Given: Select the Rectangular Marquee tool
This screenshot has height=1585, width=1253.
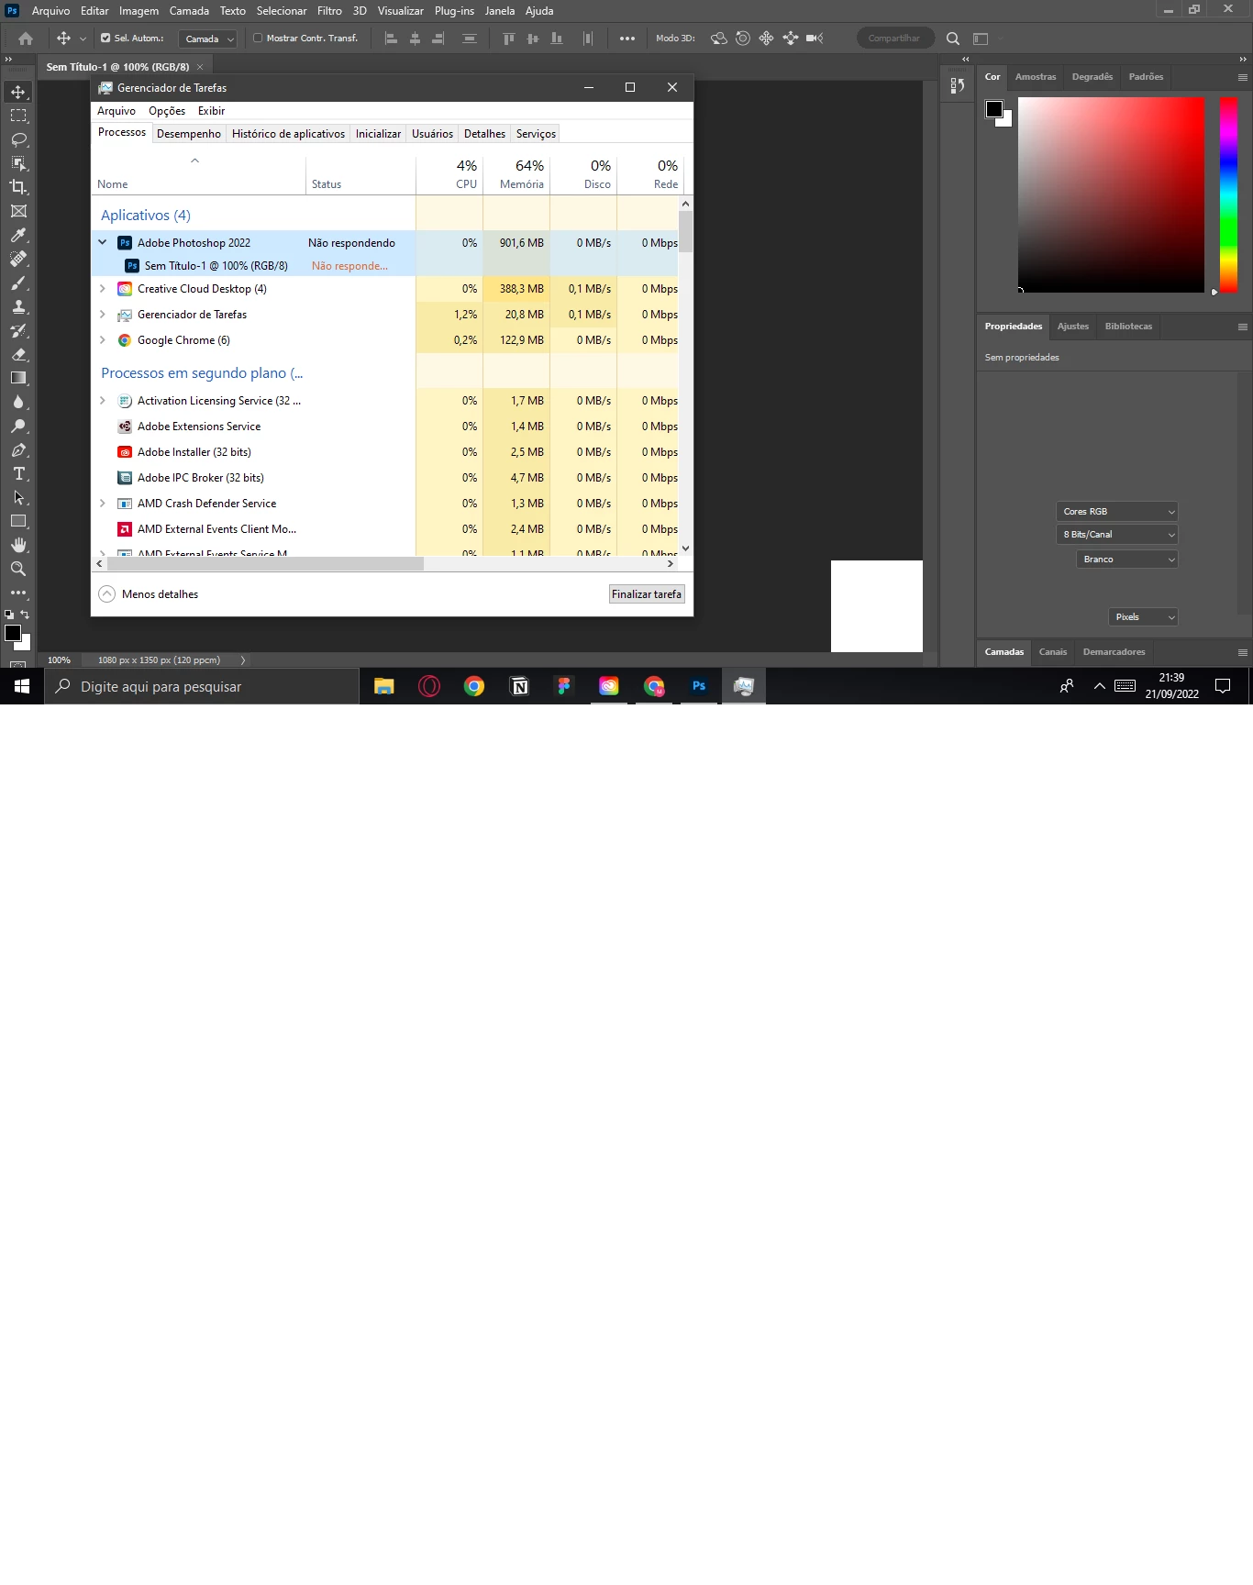Looking at the screenshot, I should pos(18,116).
